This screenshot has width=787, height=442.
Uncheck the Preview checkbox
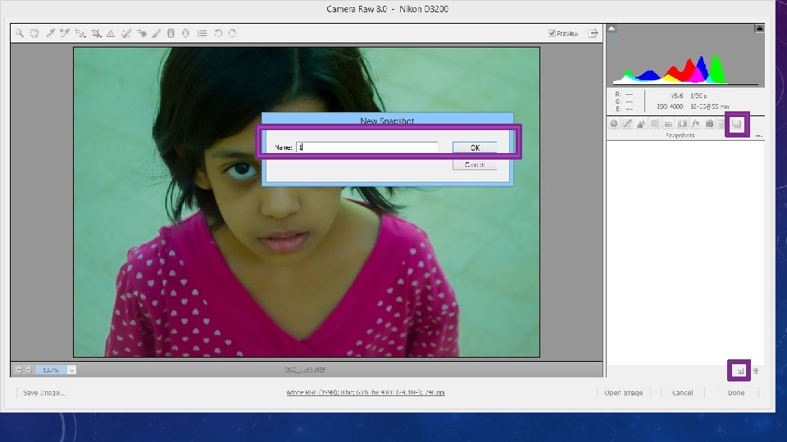click(553, 34)
